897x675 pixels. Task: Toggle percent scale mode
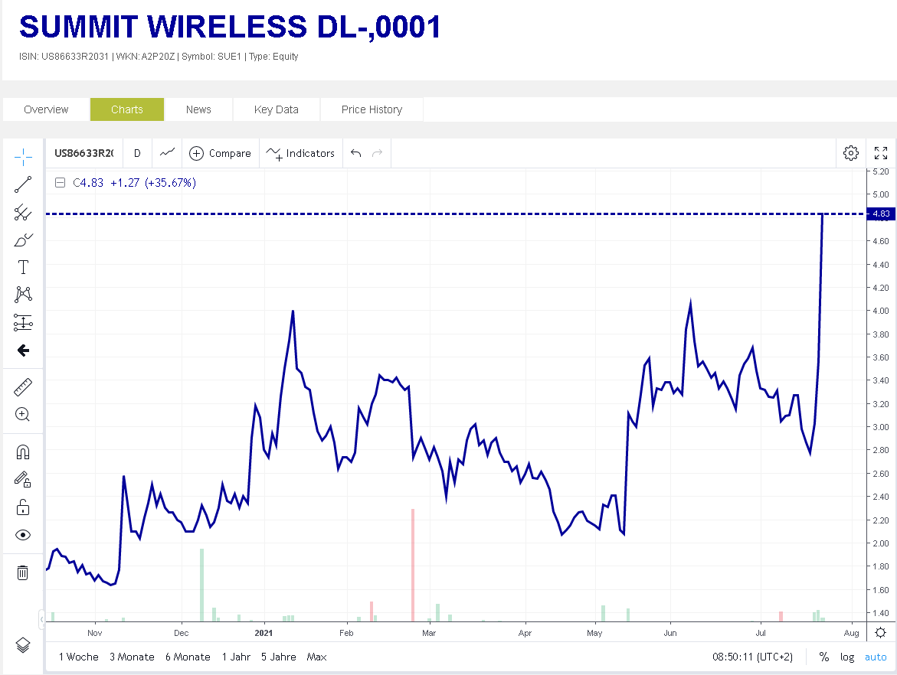tap(823, 657)
